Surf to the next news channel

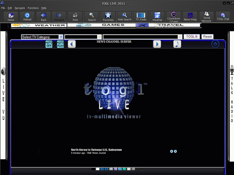(x=157, y=44)
